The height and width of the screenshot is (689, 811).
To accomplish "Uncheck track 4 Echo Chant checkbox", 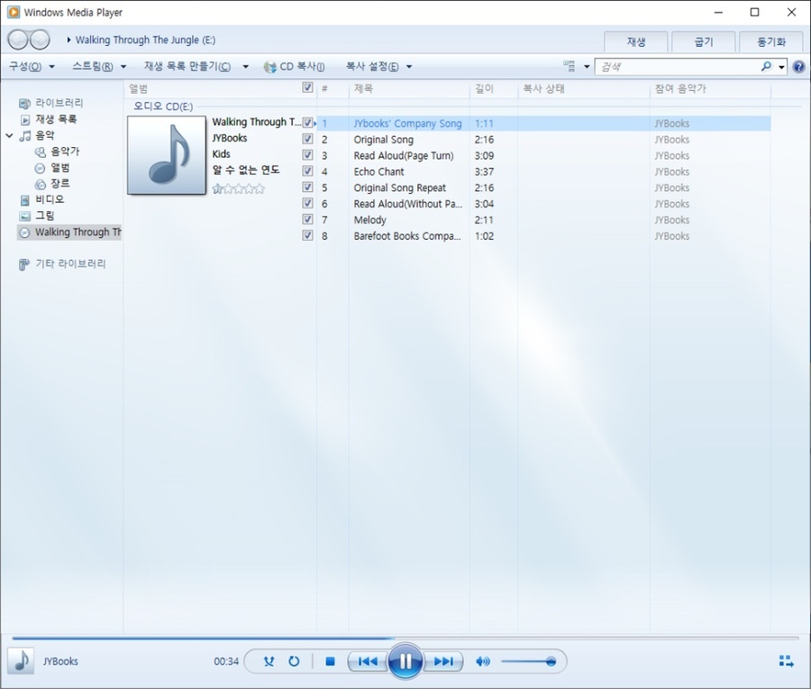I will pos(308,170).
